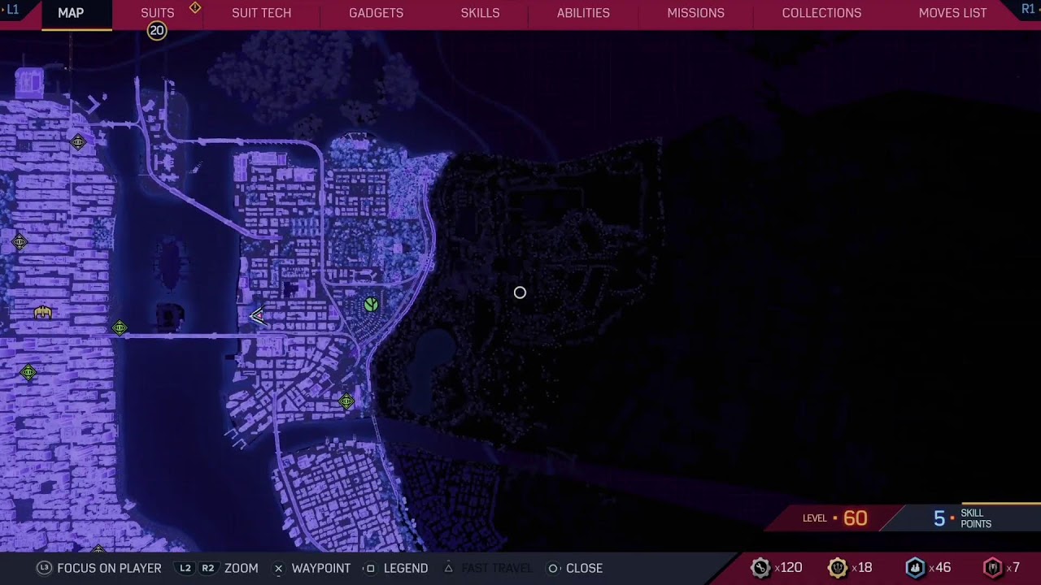Click the white player arrow on the map

258,316
